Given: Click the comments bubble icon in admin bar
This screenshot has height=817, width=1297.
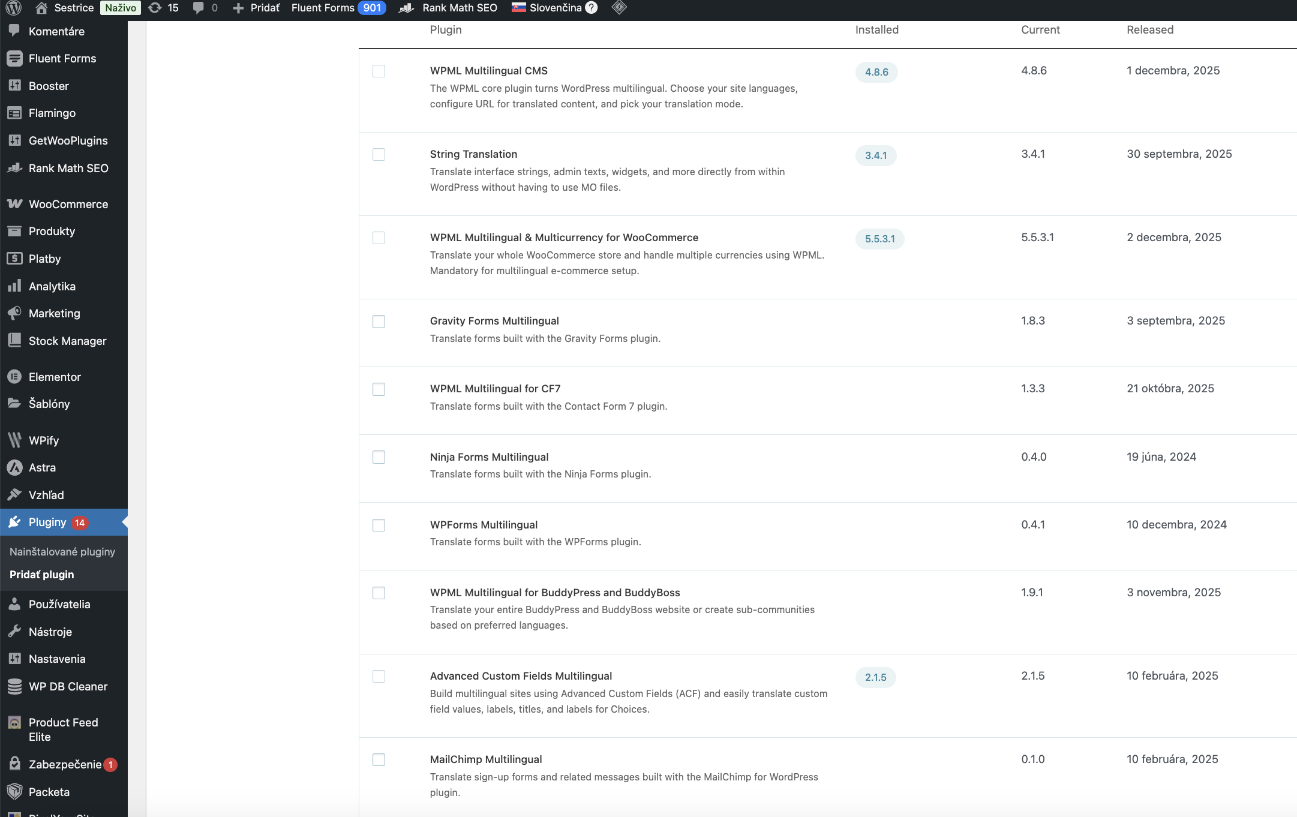Looking at the screenshot, I should (198, 8).
